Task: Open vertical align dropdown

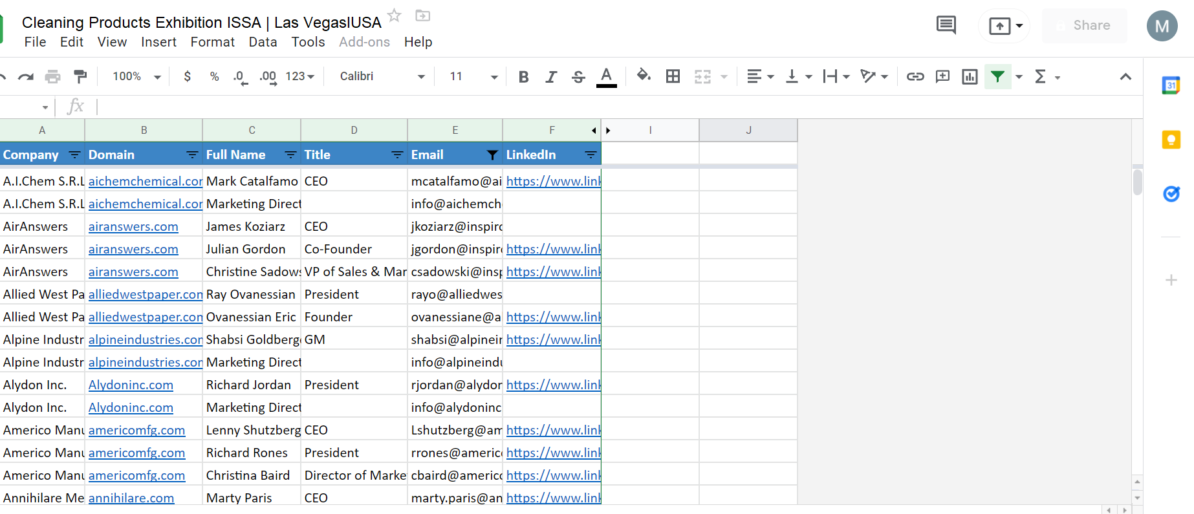Action: (x=799, y=77)
